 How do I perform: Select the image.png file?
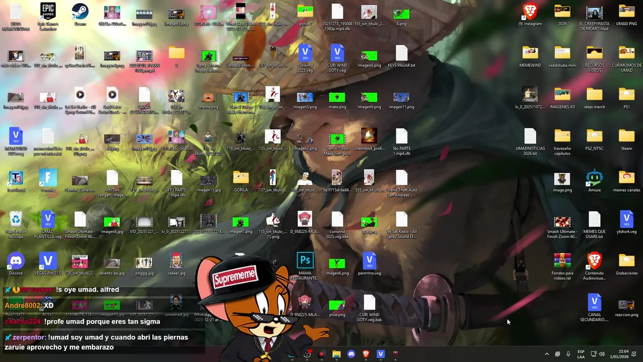click(x=562, y=181)
